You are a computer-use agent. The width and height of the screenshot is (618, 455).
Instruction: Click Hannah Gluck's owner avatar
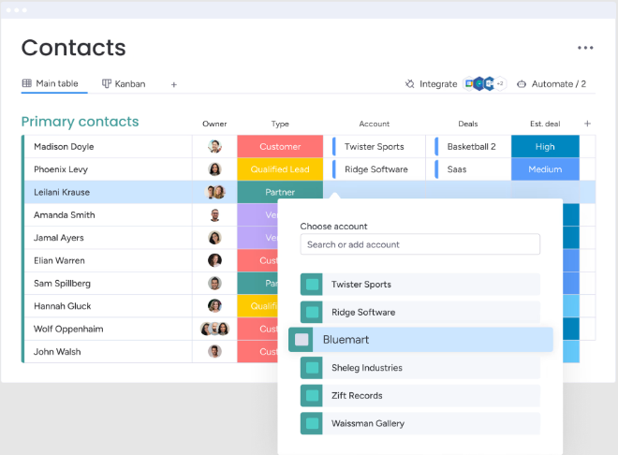[x=214, y=306]
